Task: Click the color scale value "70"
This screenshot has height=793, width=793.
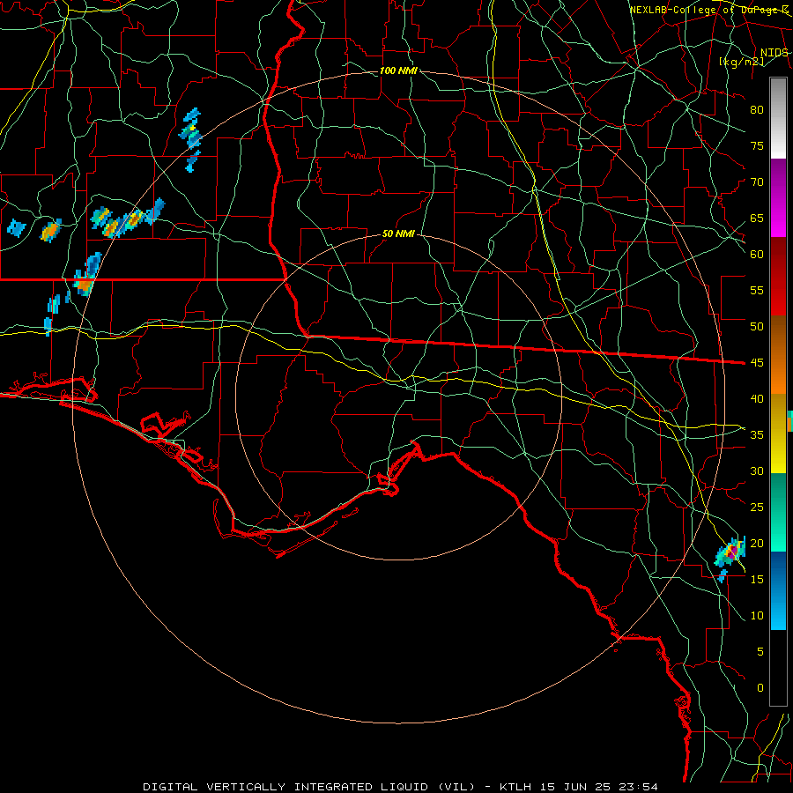Action: coord(757,182)
